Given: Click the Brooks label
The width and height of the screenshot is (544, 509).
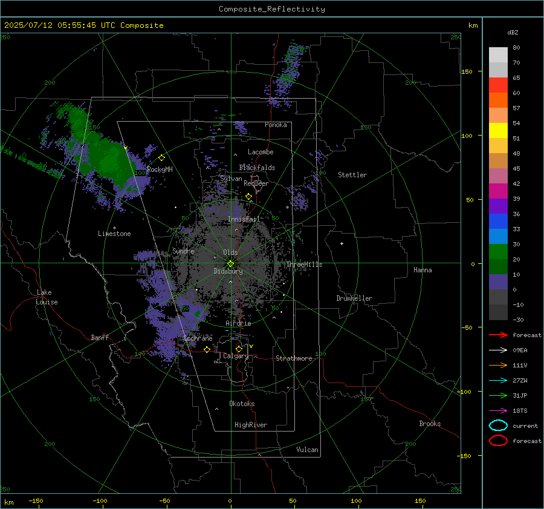Looking at the screenshot, I should [430, 424].
